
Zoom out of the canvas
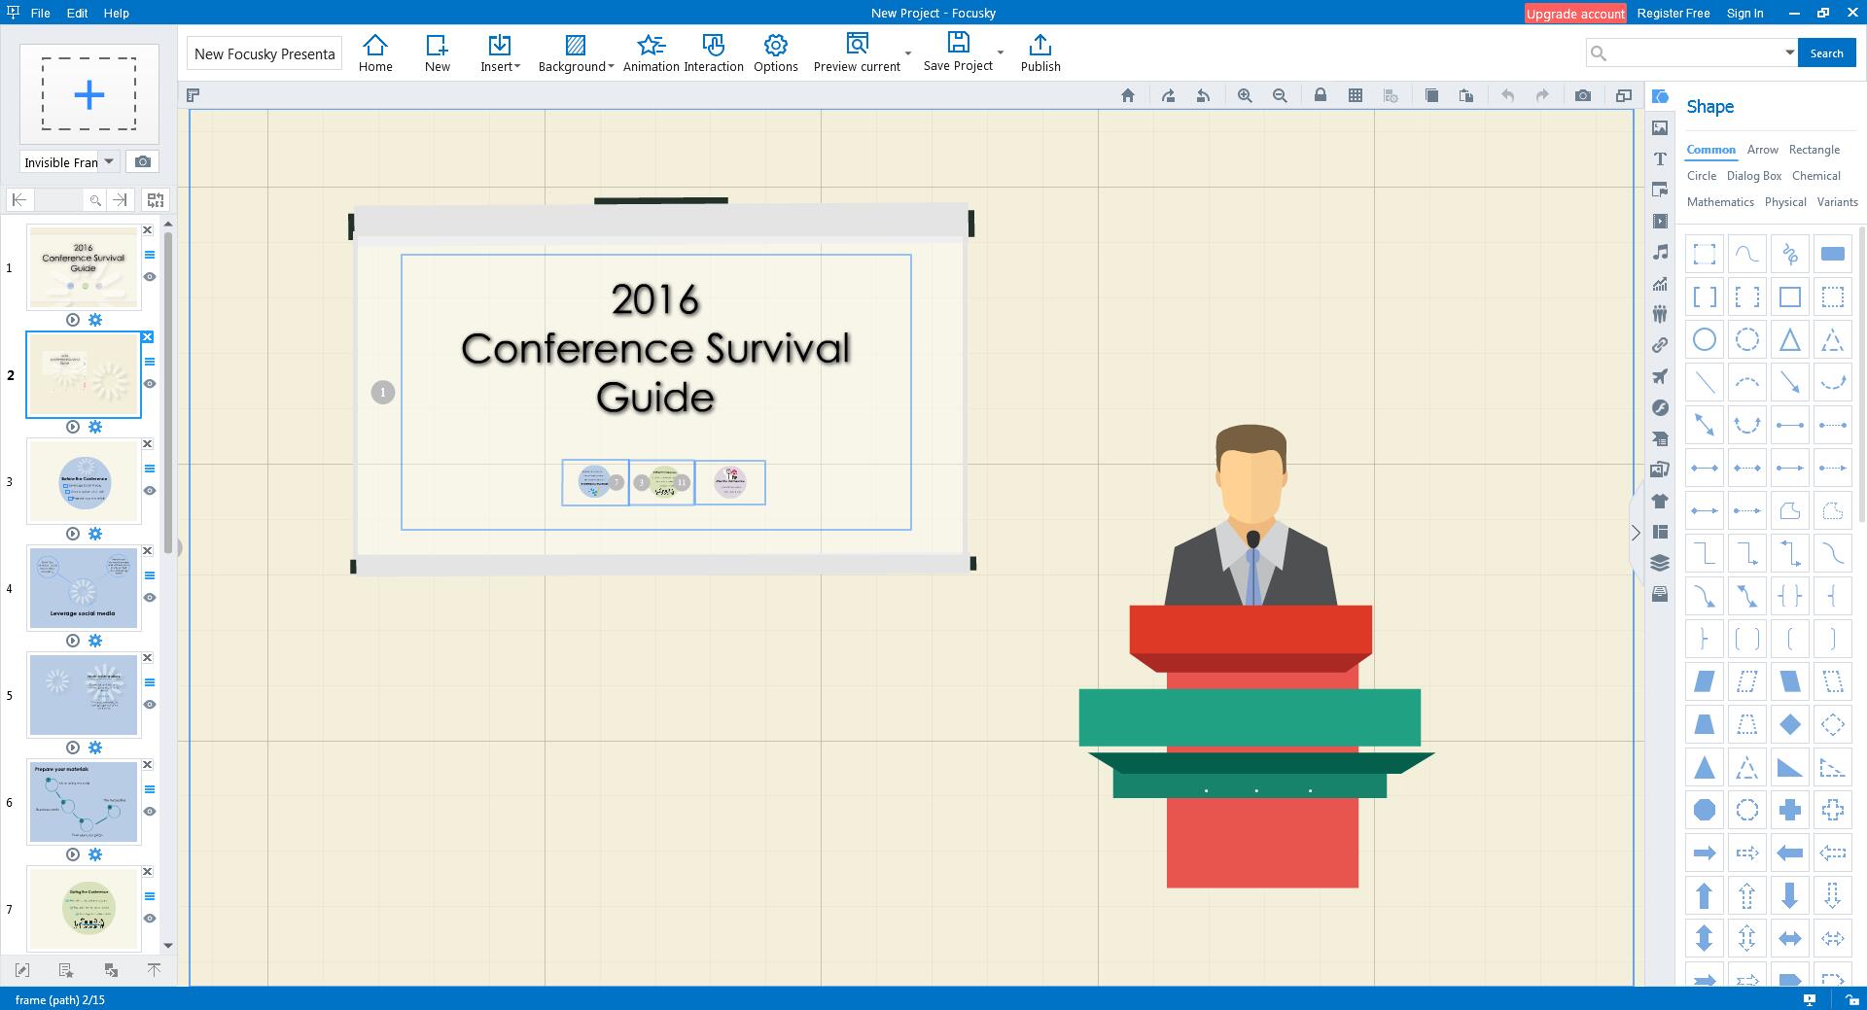click(1280, 95)
